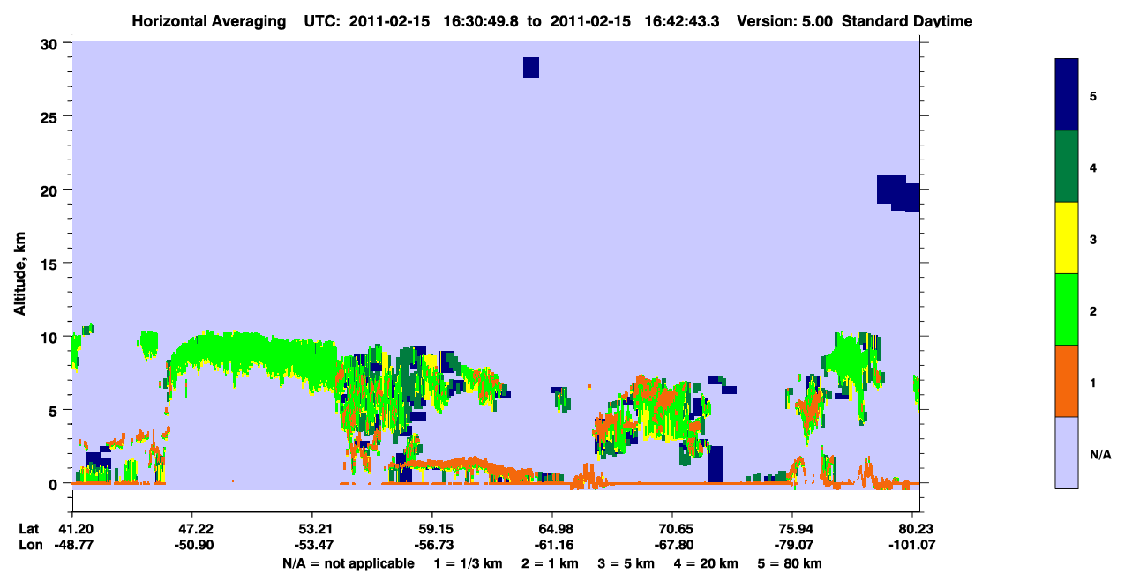Viewport: 1147px width, 588px height.
Task: Click the 'Horizontal Averaging' title text
Action: pos(209,21)
